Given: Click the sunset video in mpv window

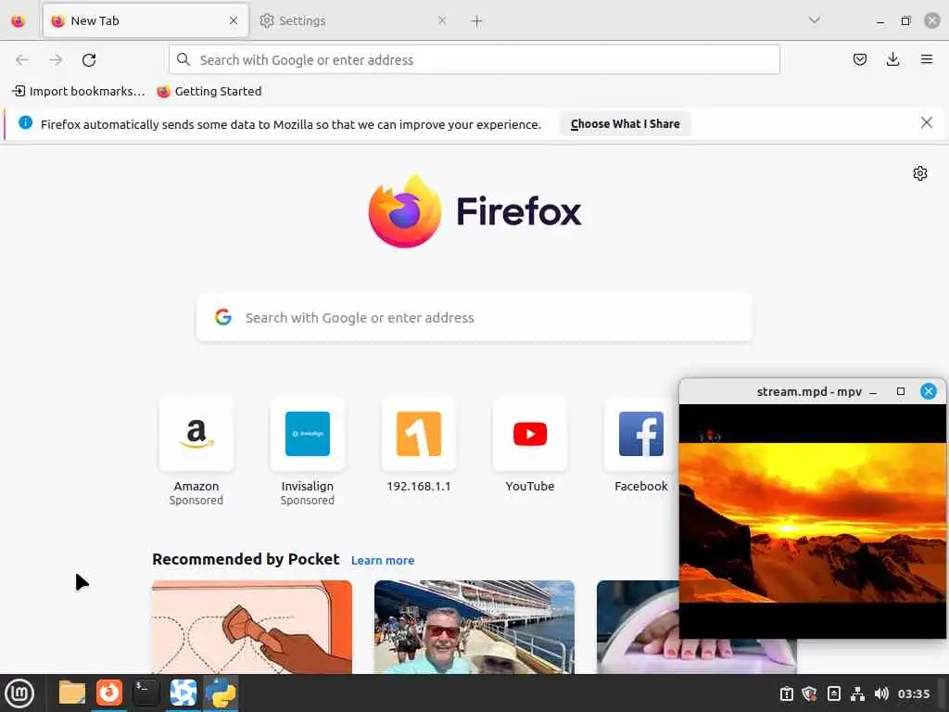Looking at the screenshot, I should click(812, 523).
